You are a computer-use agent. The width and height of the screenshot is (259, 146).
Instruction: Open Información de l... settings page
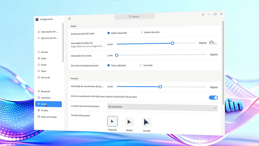tap(49, 32)
